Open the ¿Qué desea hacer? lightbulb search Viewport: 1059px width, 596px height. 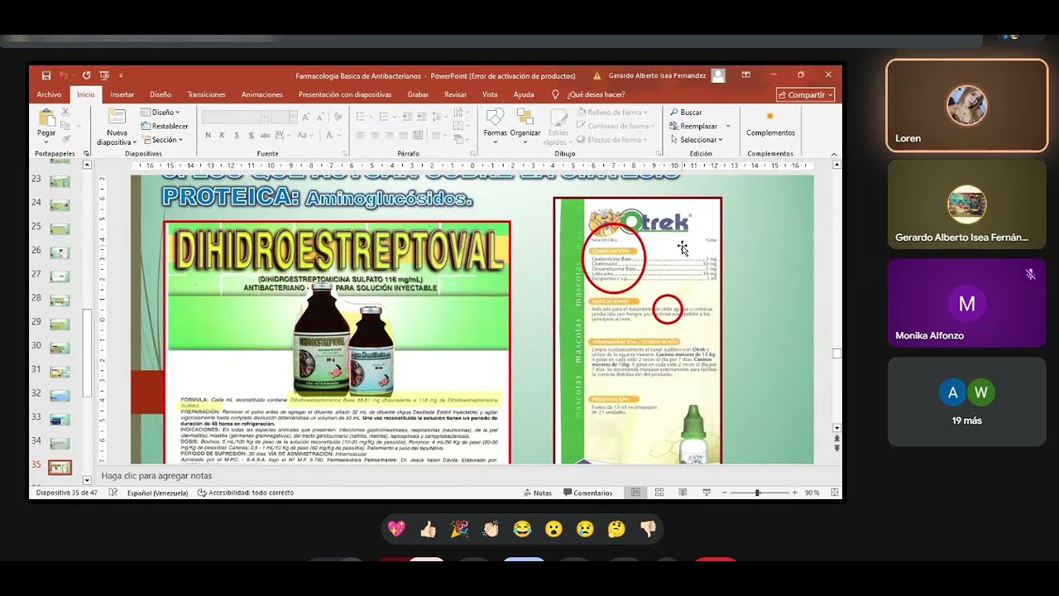point(588,94)
